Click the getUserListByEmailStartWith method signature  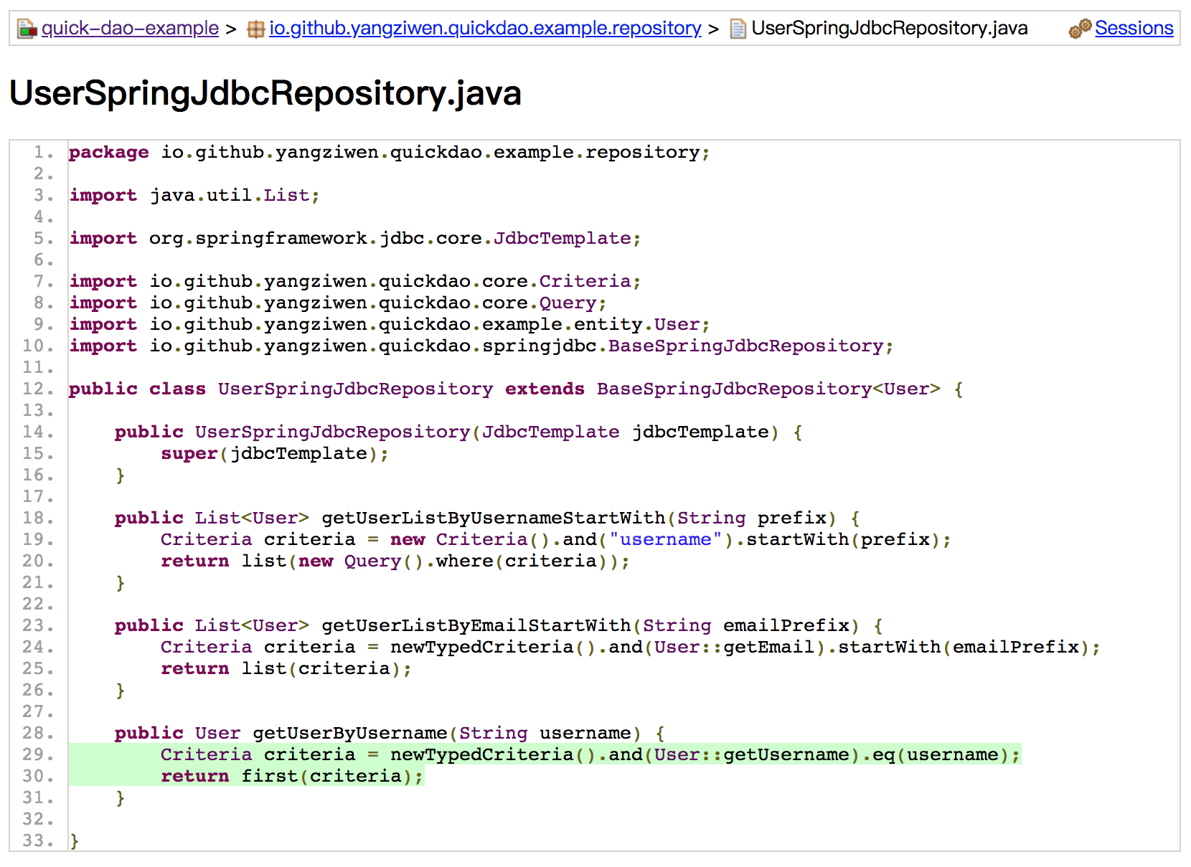coord(499,626)
